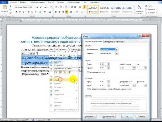The height and width of the screenshot is (122, 162).
Task: Open the alignment dropdown in Paragraph dialog
Action: point(117,49)
